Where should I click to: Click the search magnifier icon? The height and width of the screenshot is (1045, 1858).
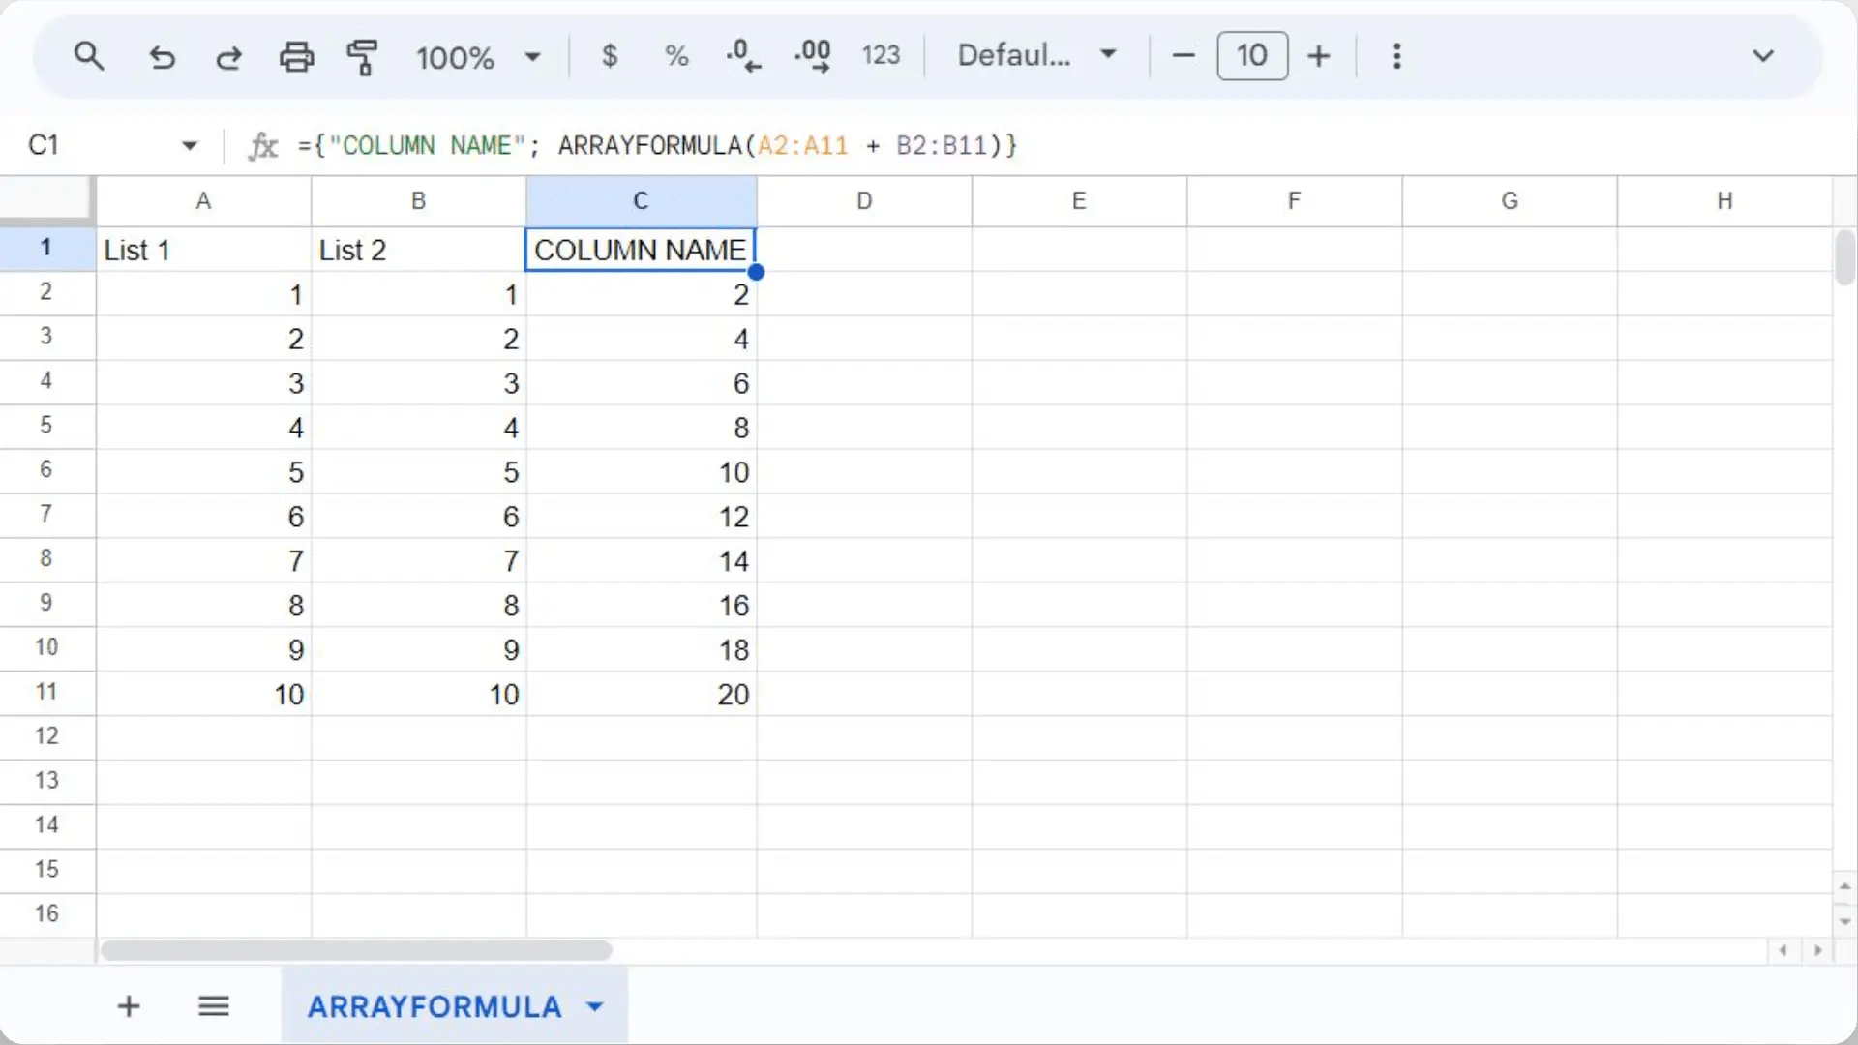pyautogui.click(x=89, y=56)
